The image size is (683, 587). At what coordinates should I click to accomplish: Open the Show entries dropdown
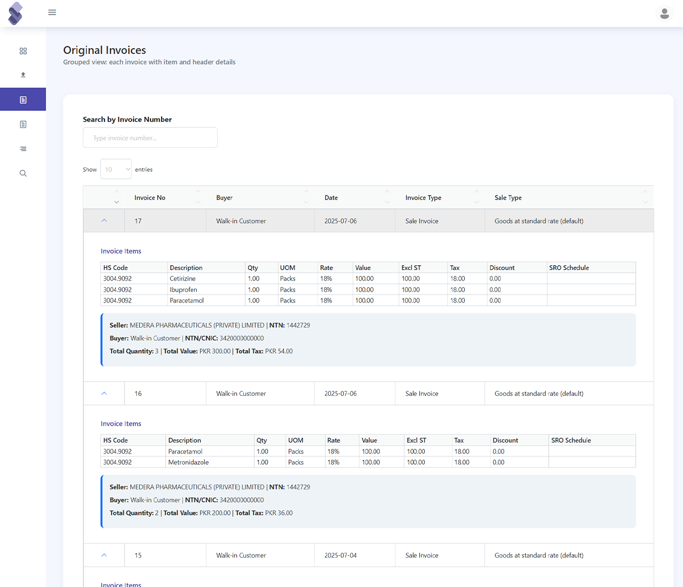[116, 169]
